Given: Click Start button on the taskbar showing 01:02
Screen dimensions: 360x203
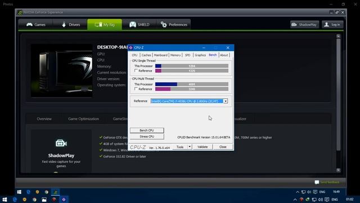Looking at the screenshot, I should (4, 199).
